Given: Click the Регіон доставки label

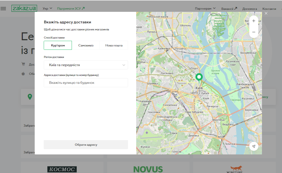Looking at the screenshot, I should click(54, 57).
